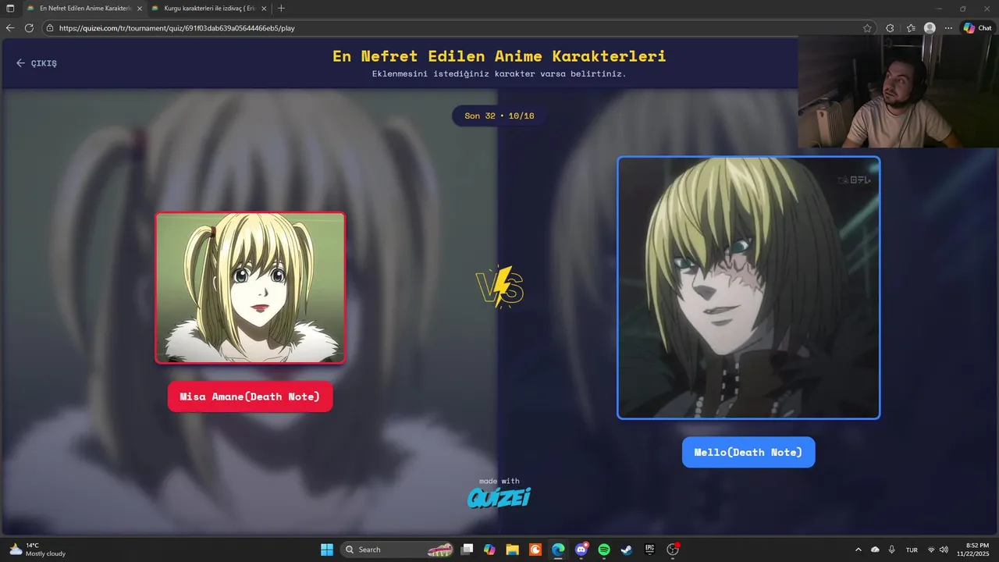999x562 pixels.
Task: Open weather widget '14°C Mostly cloudy'
Action: tap(37, 550)
